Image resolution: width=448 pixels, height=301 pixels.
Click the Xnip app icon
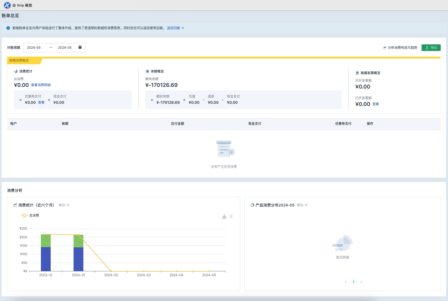click(x=7, y=5)
